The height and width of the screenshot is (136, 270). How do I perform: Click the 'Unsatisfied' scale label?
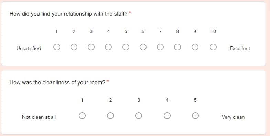[29, 48]
